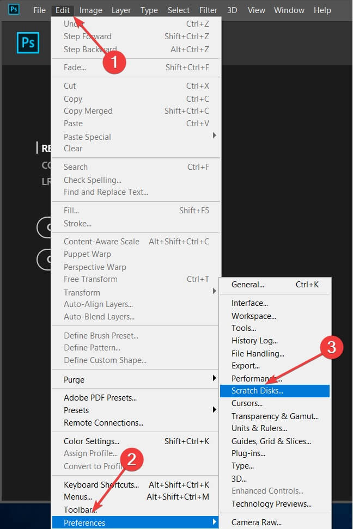
Task: Open Keyboard Shortcuts dialog entry
Action: (101, 485)
